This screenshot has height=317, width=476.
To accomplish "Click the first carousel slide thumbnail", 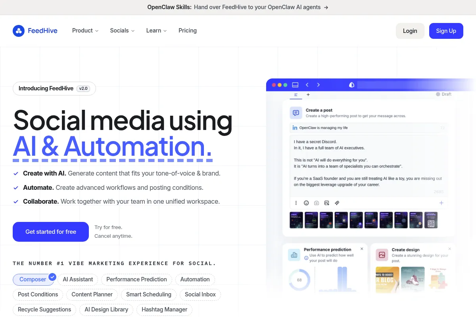I will (296, 220).
